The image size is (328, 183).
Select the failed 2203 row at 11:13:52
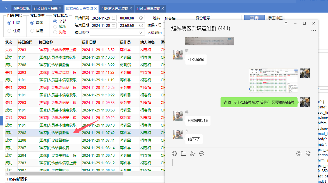(85, 50)
